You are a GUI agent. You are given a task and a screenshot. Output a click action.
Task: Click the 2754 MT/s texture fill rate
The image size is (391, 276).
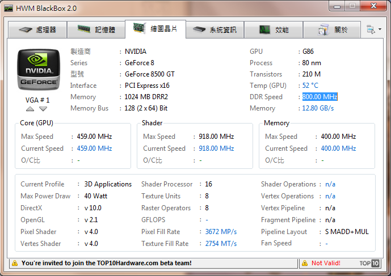click(x=221, y=243)
